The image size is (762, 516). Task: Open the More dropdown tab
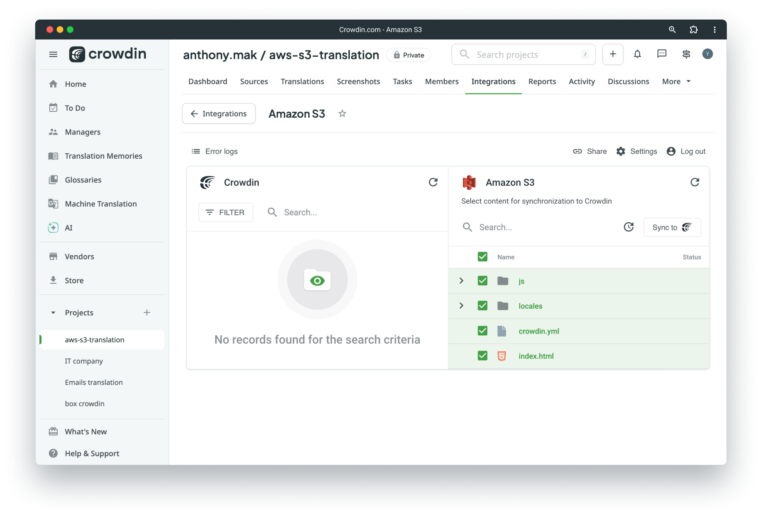click(x=676, y=81)
